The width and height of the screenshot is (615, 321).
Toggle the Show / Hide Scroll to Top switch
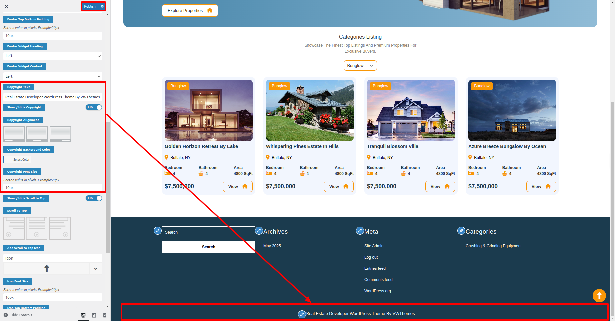(x=94, y=198)
